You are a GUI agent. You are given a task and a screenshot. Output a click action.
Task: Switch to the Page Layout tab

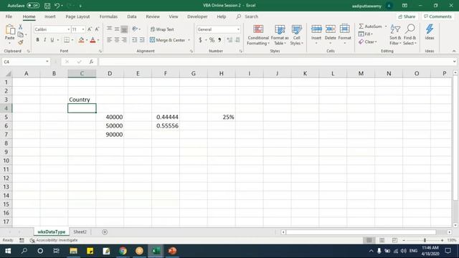(x=77, y=16)
